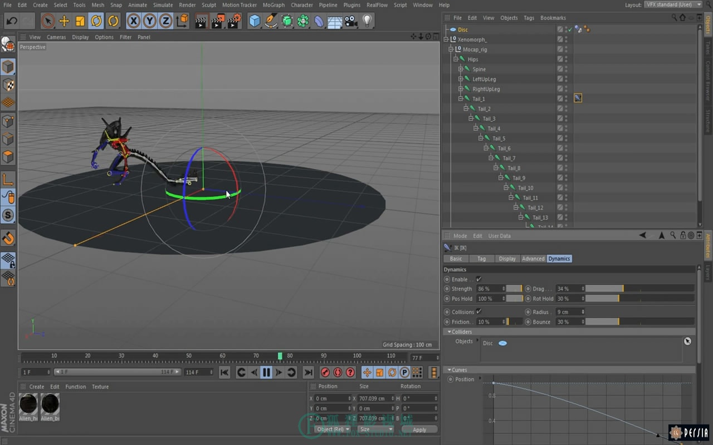
Task: Pause the animation playback
Action: [266, 372]
